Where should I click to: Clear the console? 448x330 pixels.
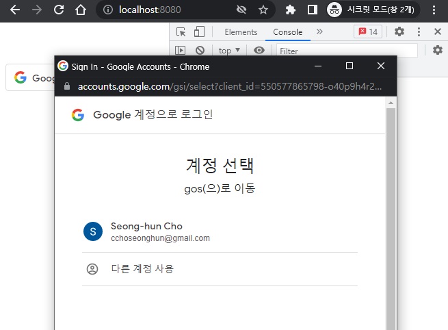(x=200, y=51)
